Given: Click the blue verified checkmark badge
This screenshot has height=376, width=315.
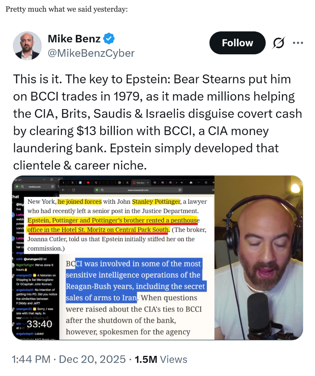Looking at the screenshot, I should click(x=109, y=39).
